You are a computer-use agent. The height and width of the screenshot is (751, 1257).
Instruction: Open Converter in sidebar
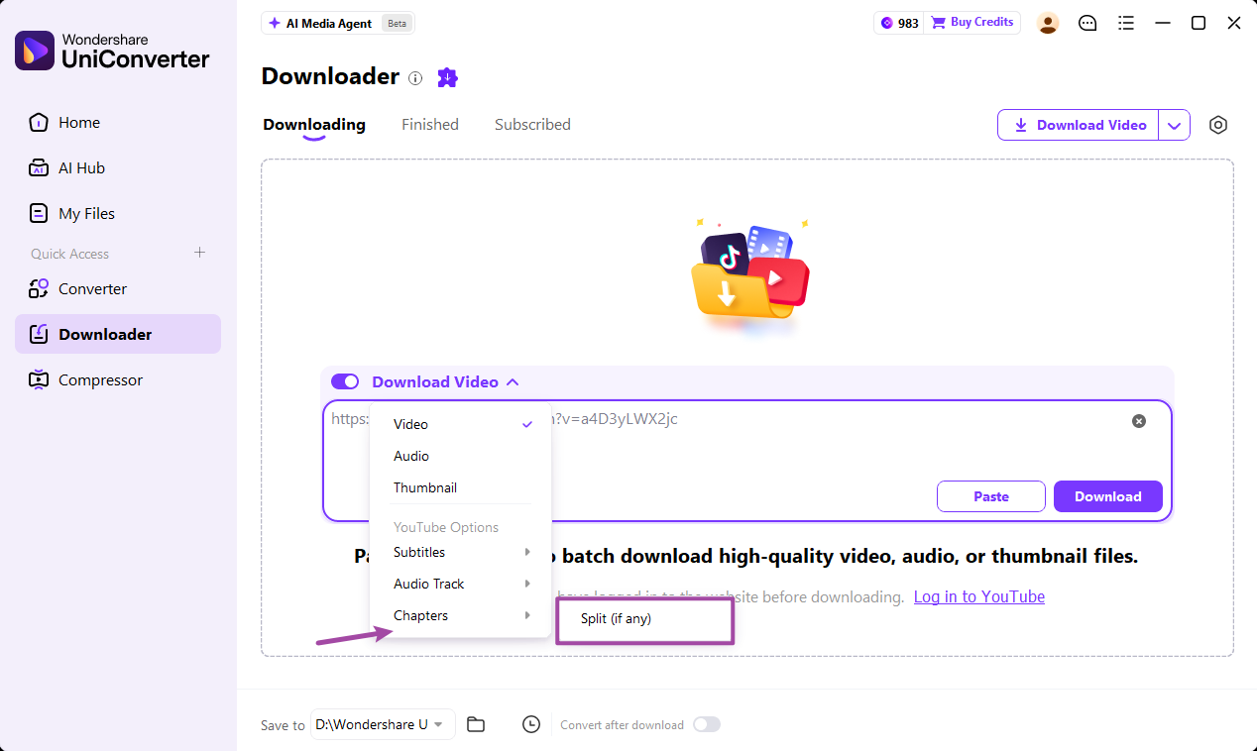pos(118,289)
